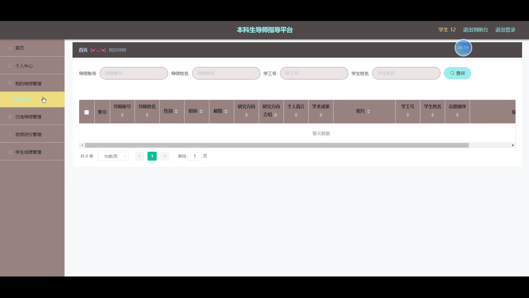The height and width of the screenshot is (298, 529).
Task: Click 首页 in the breadcrumb
Action: point(83,50)
